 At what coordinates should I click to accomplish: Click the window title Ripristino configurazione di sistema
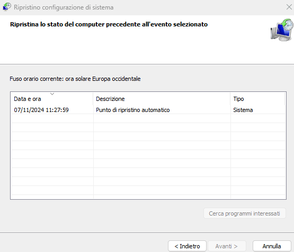pos(64,7)
